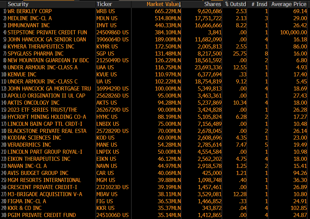
Task: Select KKR & CO INC security
Action: point(25,208)
